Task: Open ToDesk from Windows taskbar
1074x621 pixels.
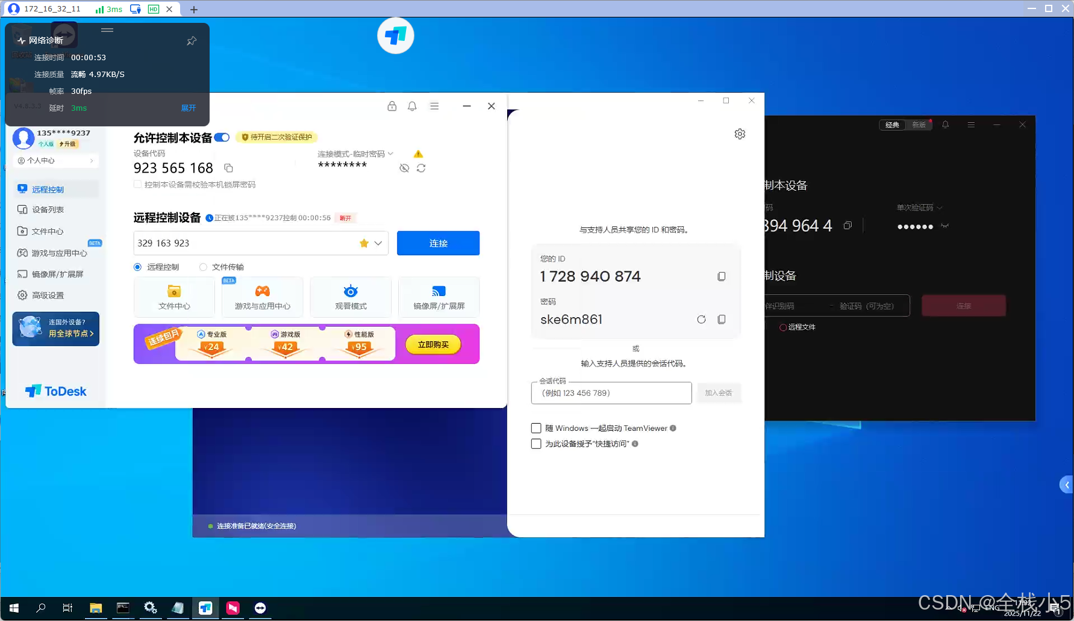Action: coord(205,608)
